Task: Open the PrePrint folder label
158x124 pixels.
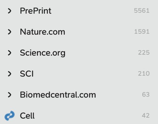Action: click(36, 11)
